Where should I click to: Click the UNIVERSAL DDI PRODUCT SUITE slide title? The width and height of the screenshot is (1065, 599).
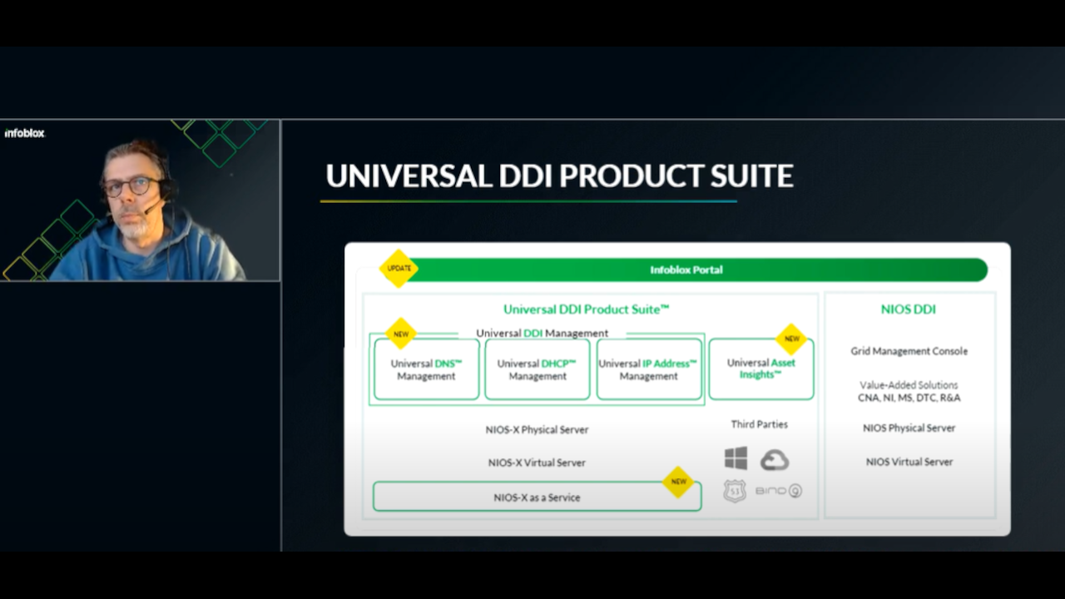click(x=559, y=176)
